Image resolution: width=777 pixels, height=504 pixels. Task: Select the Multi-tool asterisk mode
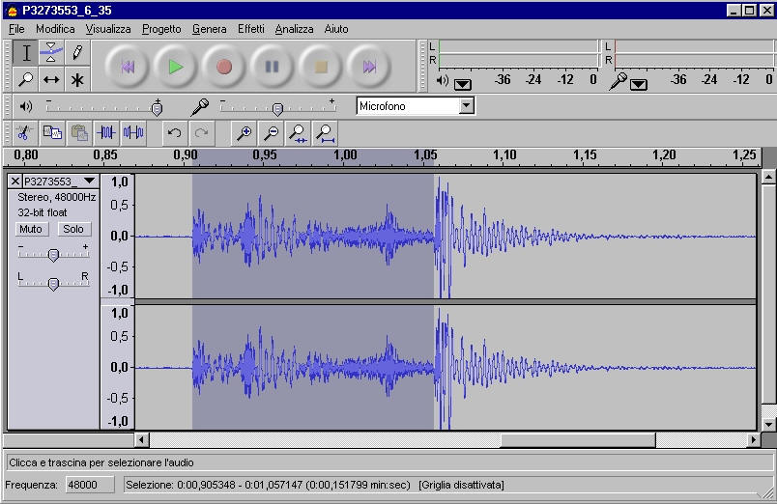pyautogui.click(x=76, y=79)
